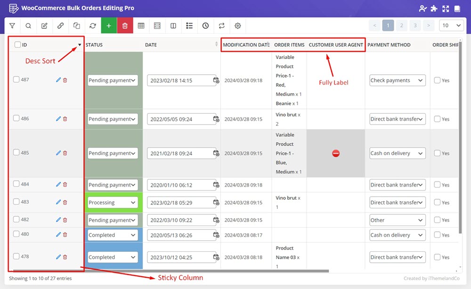Select order 484 checkbox
Screen dimensions: 471x289
pos(16,184)
